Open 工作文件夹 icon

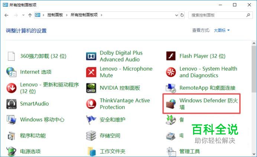coord(91,151)
